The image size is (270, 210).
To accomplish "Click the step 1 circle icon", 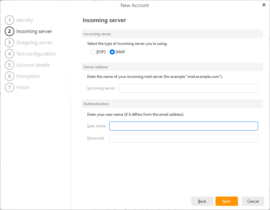I will 10,20.
